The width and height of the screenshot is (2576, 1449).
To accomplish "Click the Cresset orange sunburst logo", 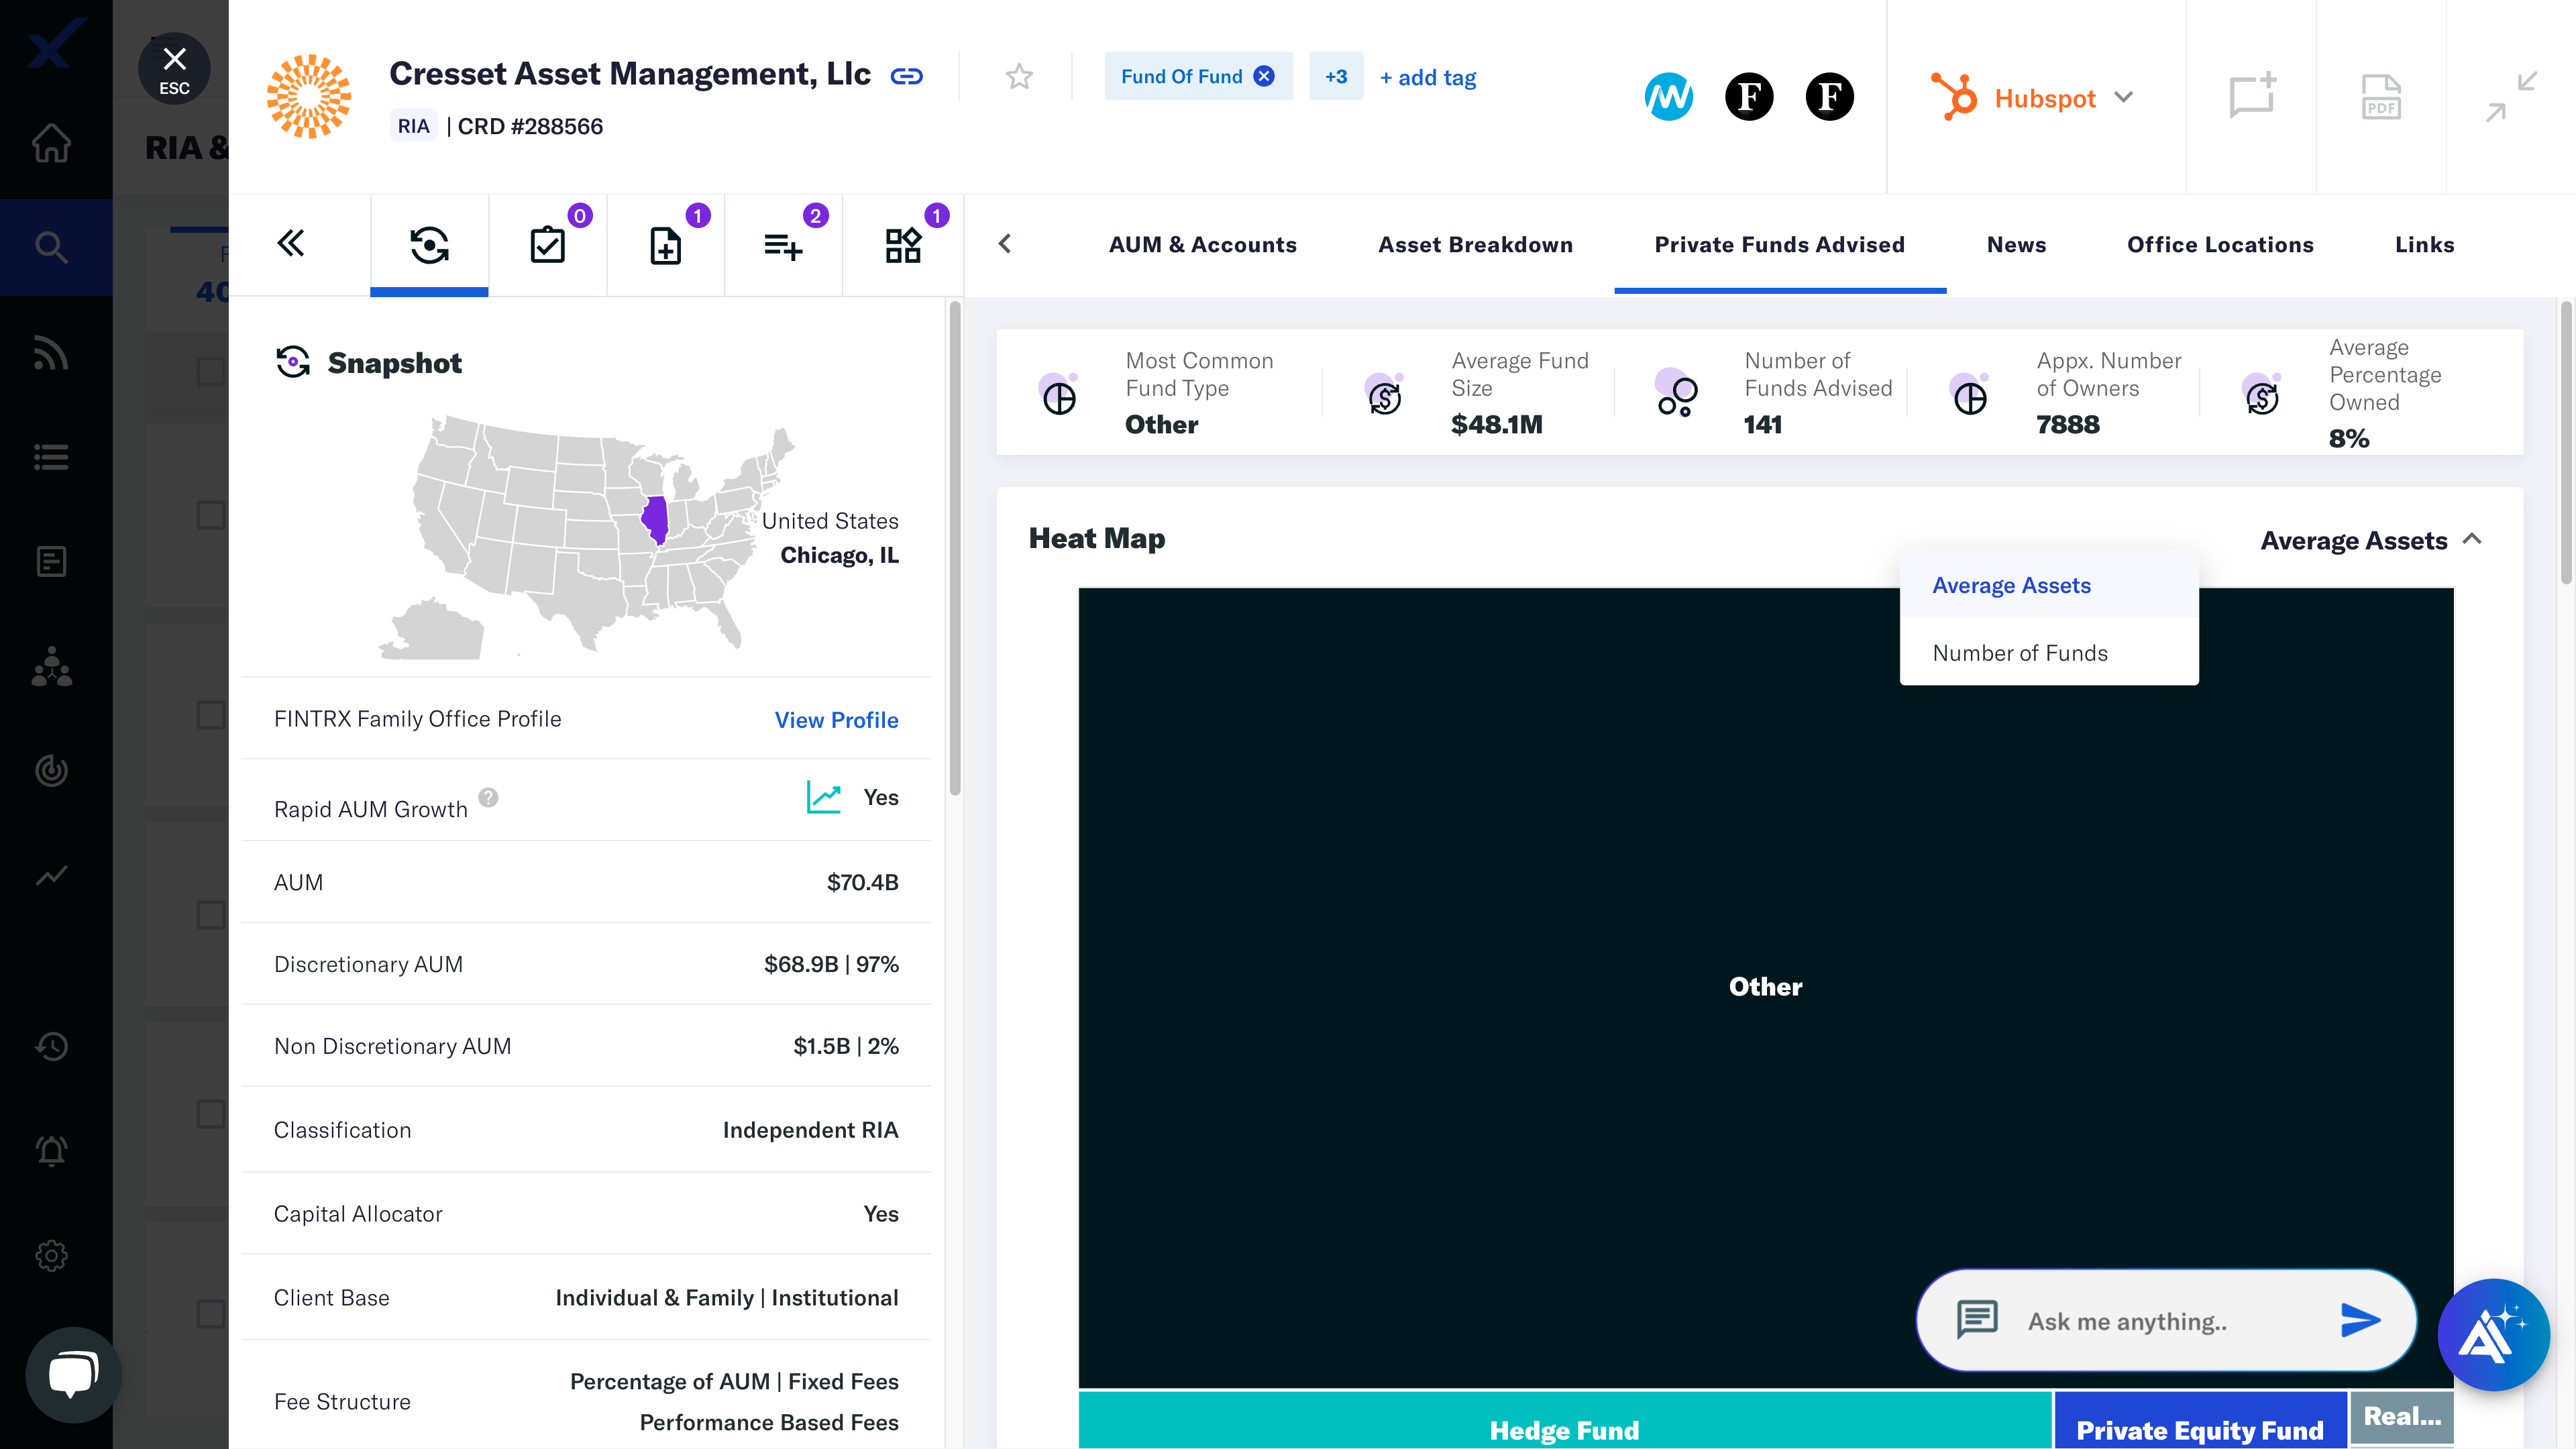I will click(x=309, y=96).
